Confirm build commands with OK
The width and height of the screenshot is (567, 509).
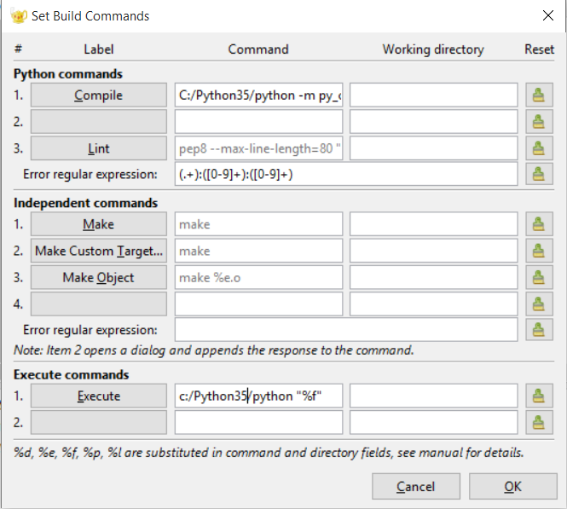click(x=512, y=487)
